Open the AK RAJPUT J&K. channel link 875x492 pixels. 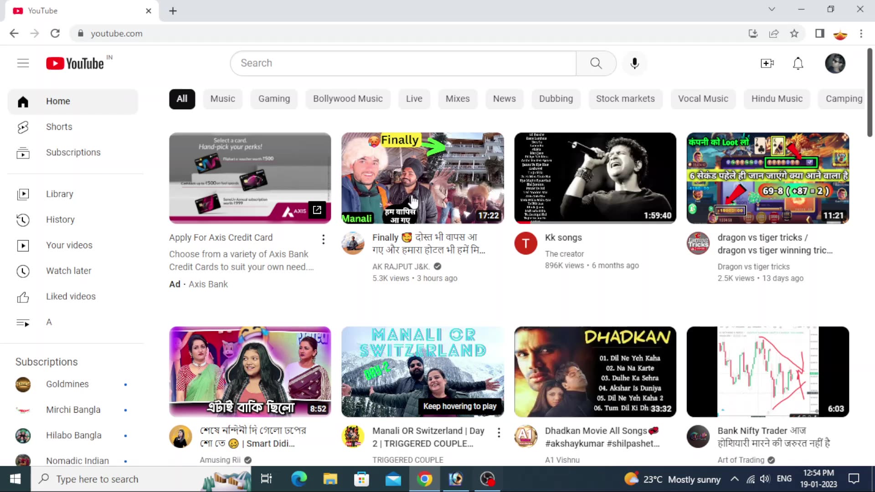pyautogui.click(x=401, y=266)
